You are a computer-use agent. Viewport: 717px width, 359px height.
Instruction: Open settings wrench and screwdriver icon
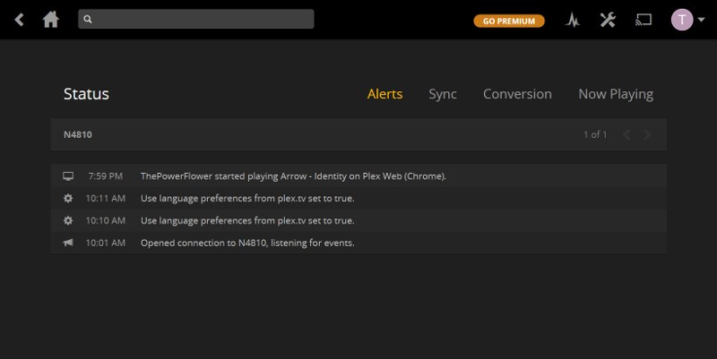[608, 20]
